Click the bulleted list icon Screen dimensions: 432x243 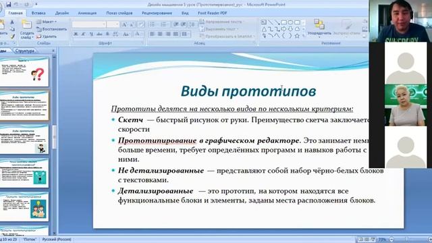tap(153, 24)
